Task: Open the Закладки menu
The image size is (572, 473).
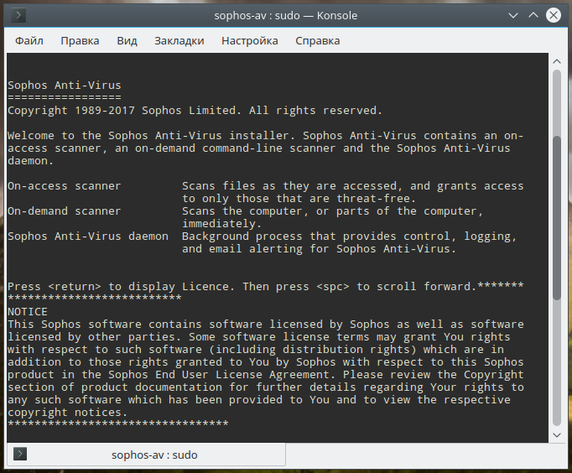Action: [179, 41]
